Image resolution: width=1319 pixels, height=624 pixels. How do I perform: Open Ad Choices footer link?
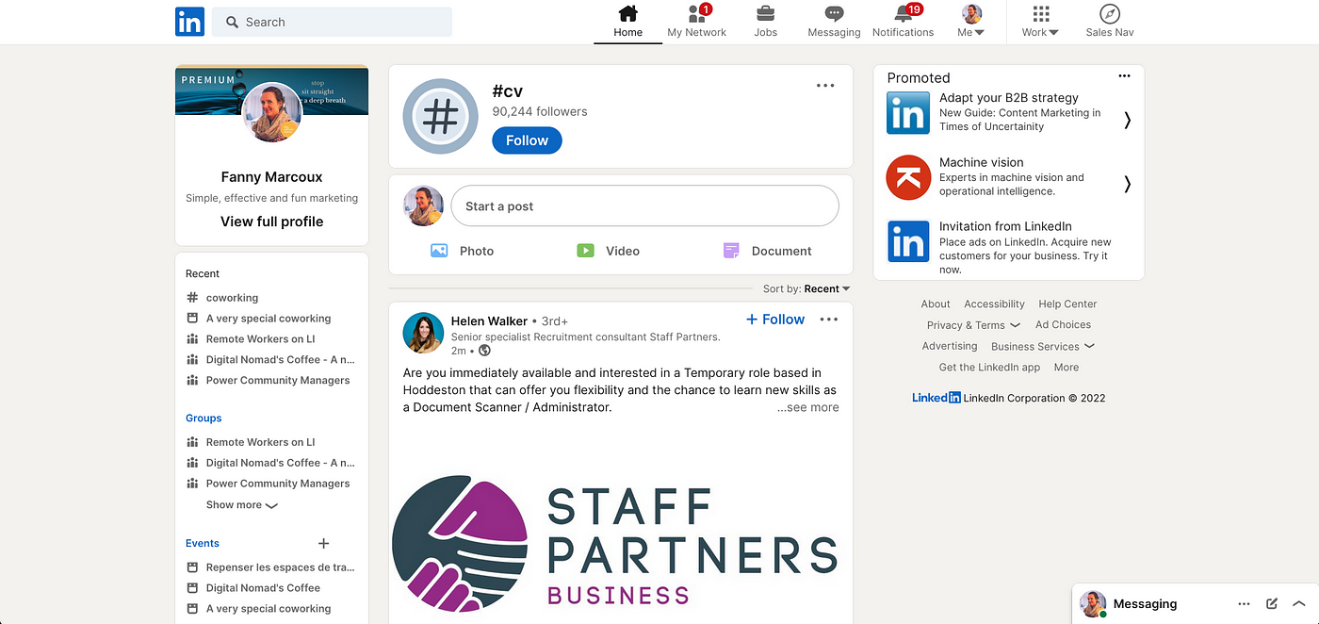click(1063, 324)
